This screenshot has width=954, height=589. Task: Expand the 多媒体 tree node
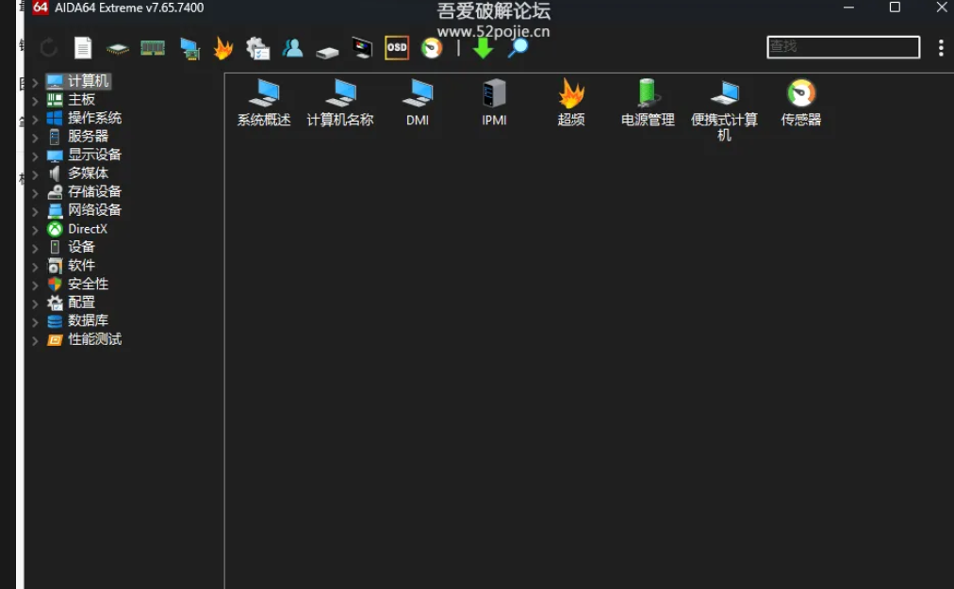coord(35,174)
